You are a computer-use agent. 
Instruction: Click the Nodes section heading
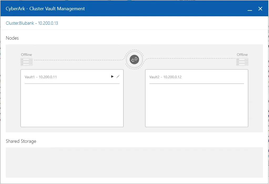[x=12, y=38]
